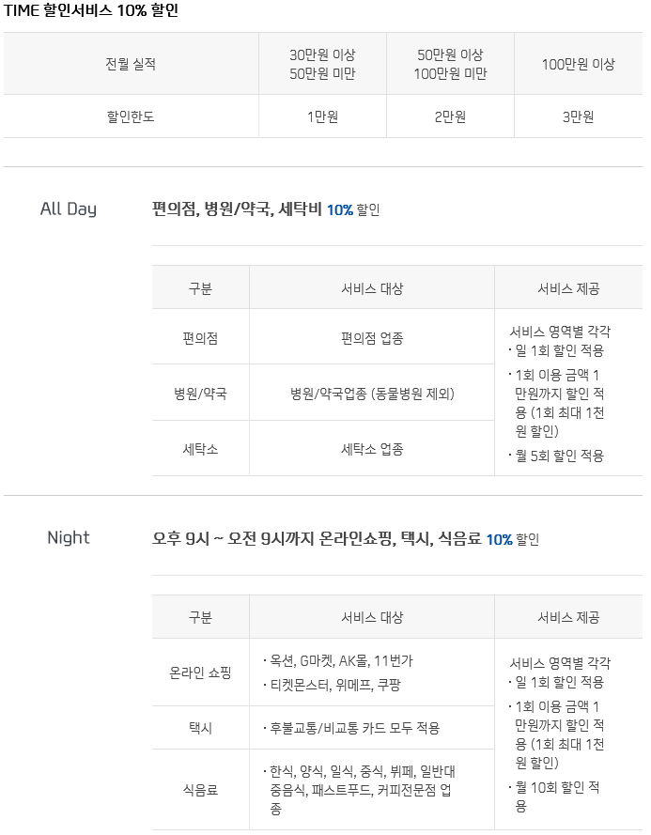Viewport: 651px width, 835px height.
Task: Click the 월 10회 할인 적용 bullet
Action: 554,796
